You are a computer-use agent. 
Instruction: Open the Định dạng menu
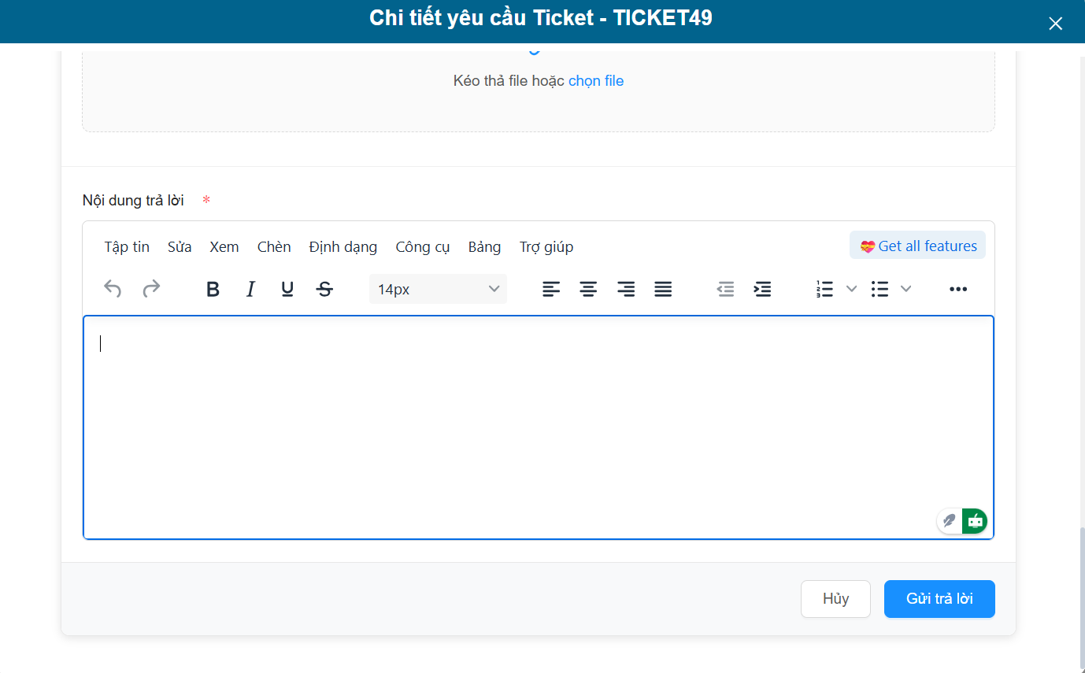(343, 247)
